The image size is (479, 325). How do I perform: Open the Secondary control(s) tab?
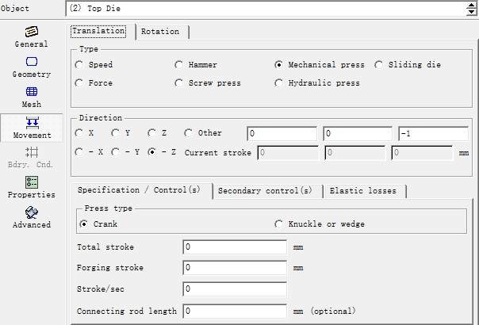(265, 191)
